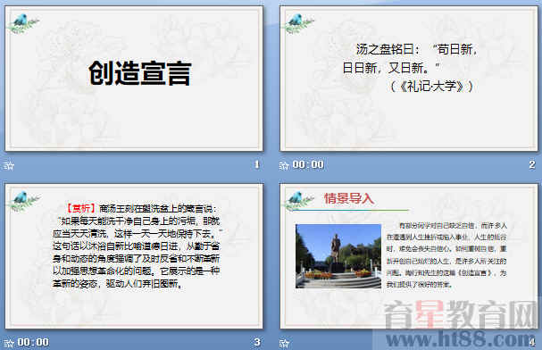This screenshot has height=350, width=542.
Task: Select slide 2 thumbnail with 汤之盘铭 quote
Action: [x=409, y=79]
